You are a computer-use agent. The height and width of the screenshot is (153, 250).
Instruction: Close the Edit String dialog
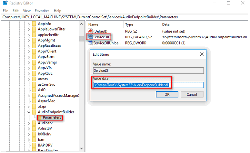tap(202, 54)
